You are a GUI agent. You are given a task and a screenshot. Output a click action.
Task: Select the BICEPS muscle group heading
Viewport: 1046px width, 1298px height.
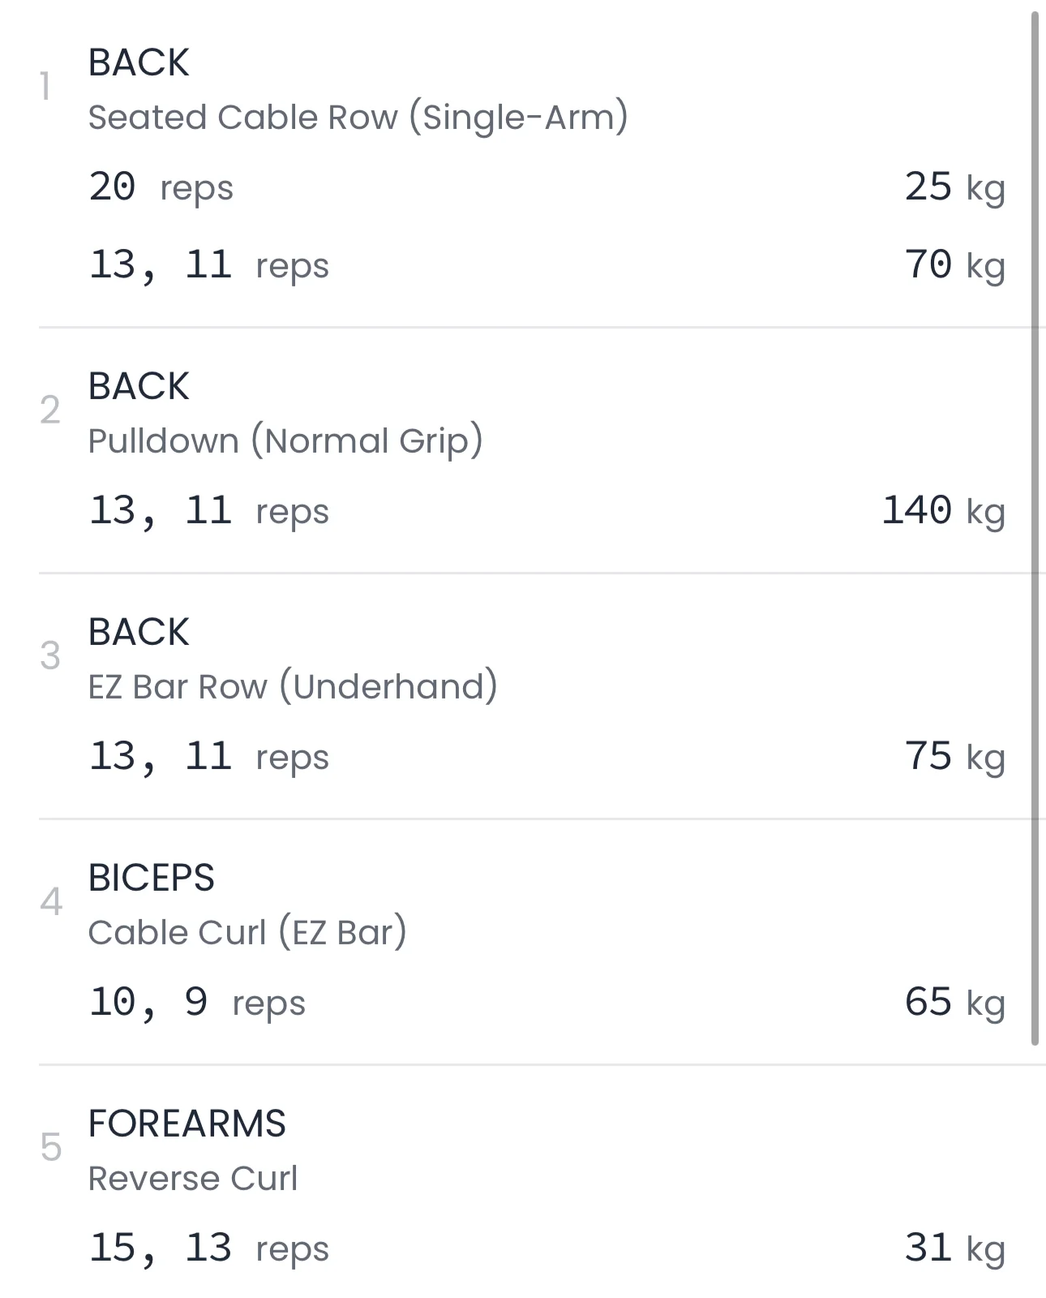click(x=151, y=878)
